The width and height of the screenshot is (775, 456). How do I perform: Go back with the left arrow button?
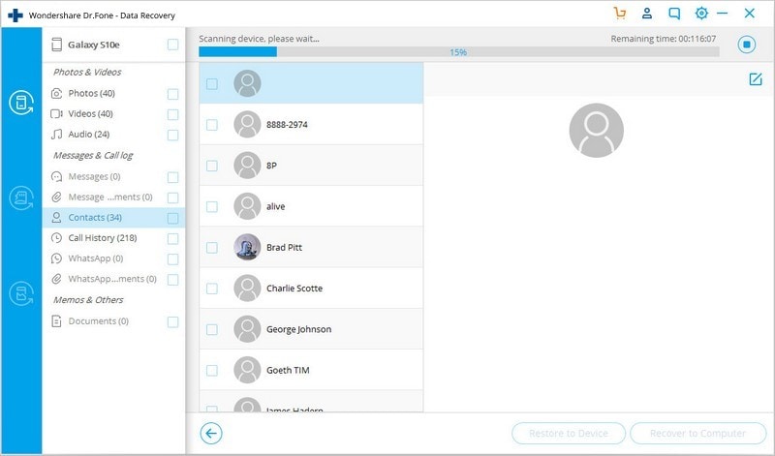(211, 434)
